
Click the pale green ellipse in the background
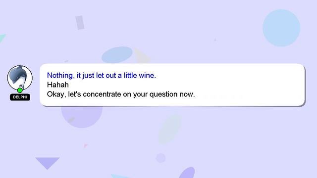point(170,129)
